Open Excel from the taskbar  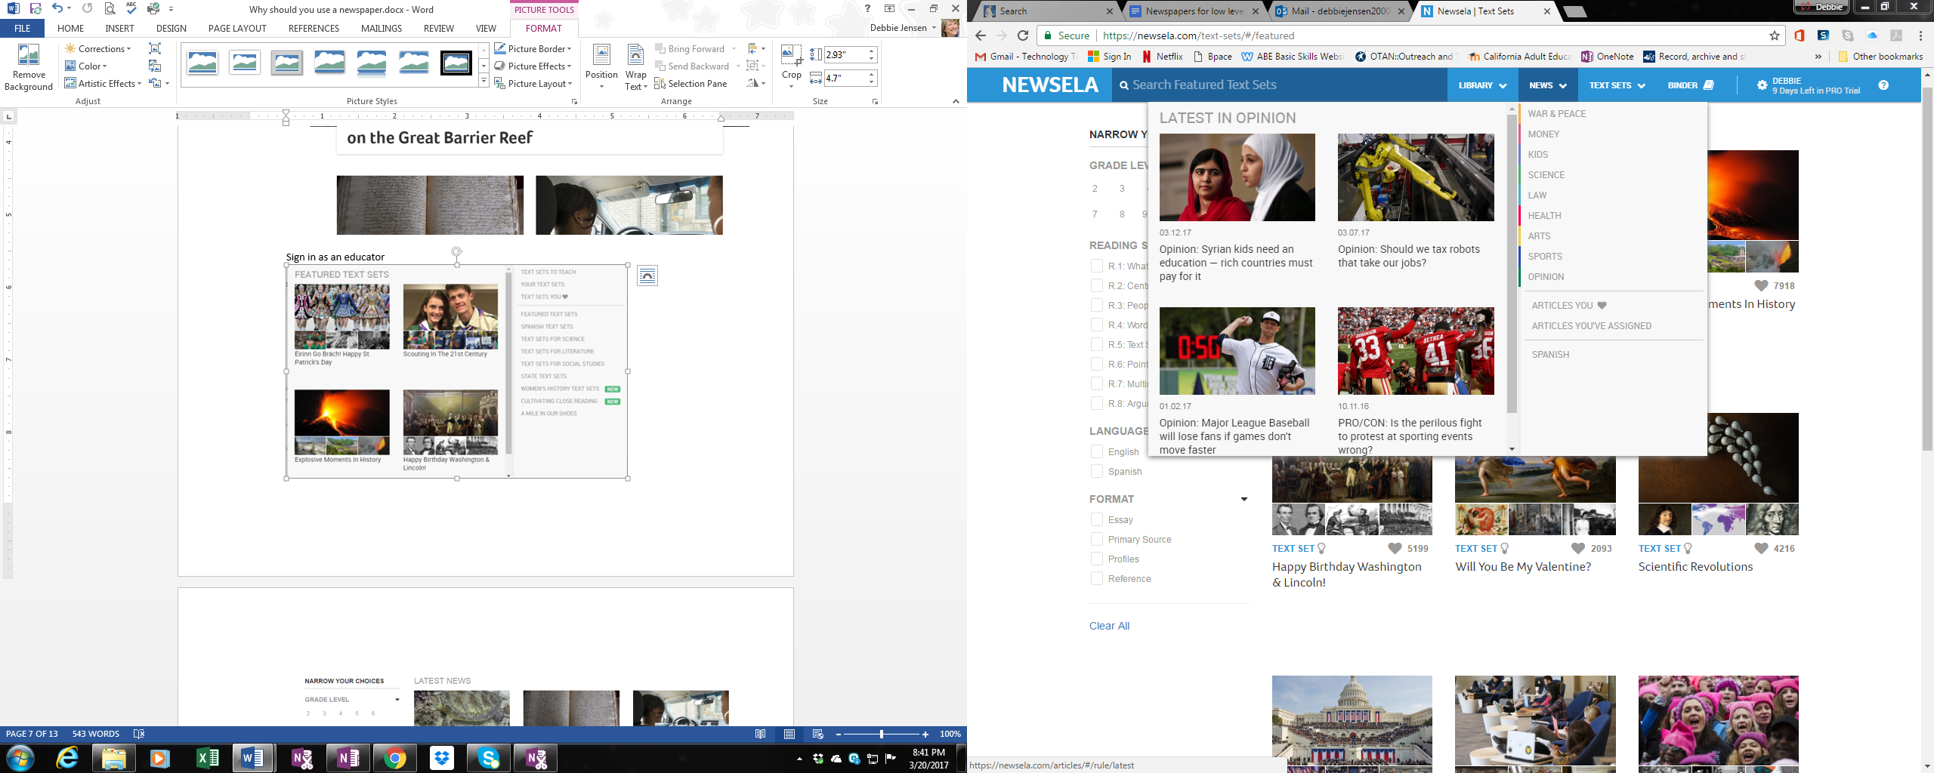tap(207, 757)
